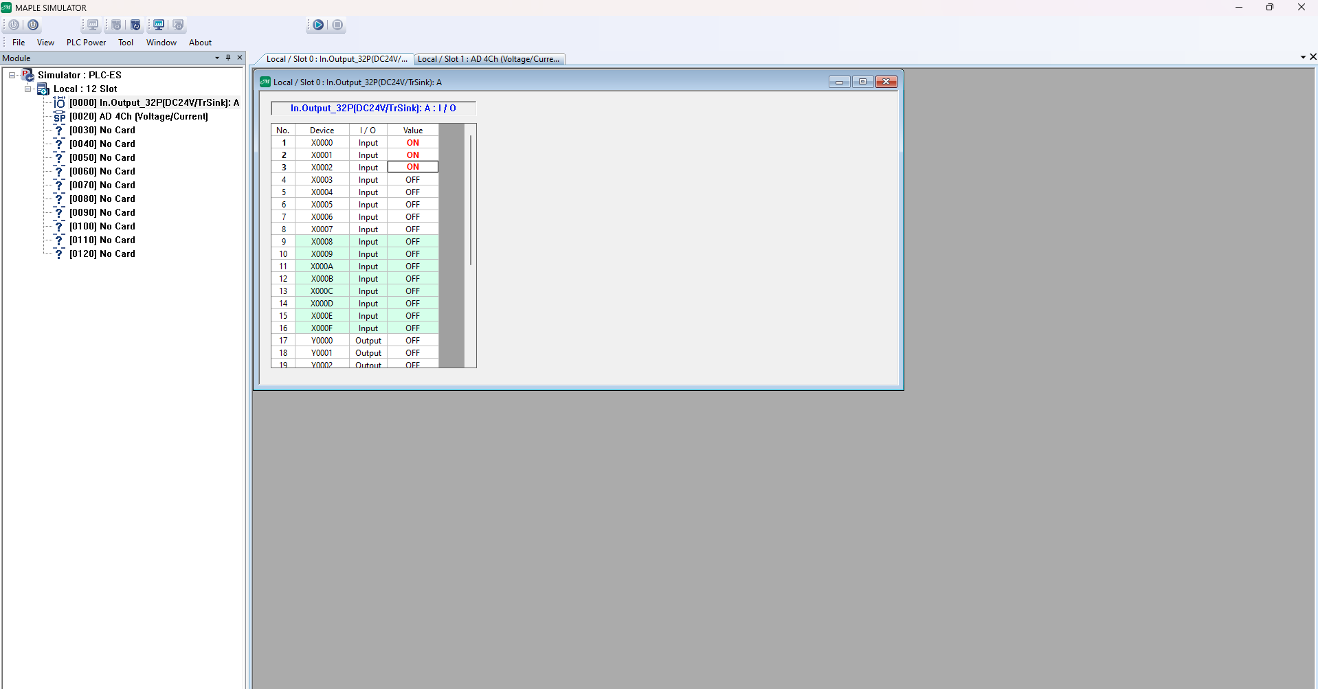Image resolution: width=1318 pixels, height=689 pixels.
Task: Select the [0120] No Card slot
Action: (x=102, y=254)
